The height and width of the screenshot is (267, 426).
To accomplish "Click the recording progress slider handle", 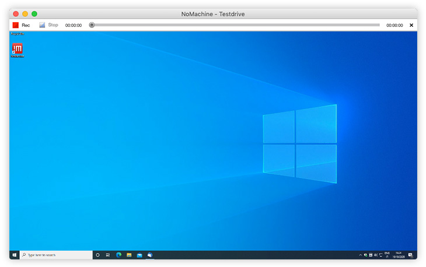I will 92,25.
